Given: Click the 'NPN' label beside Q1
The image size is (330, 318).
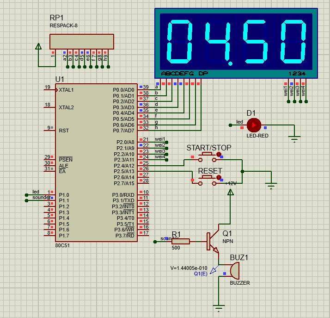Looking at the screenshot, I should pos(228,241).
